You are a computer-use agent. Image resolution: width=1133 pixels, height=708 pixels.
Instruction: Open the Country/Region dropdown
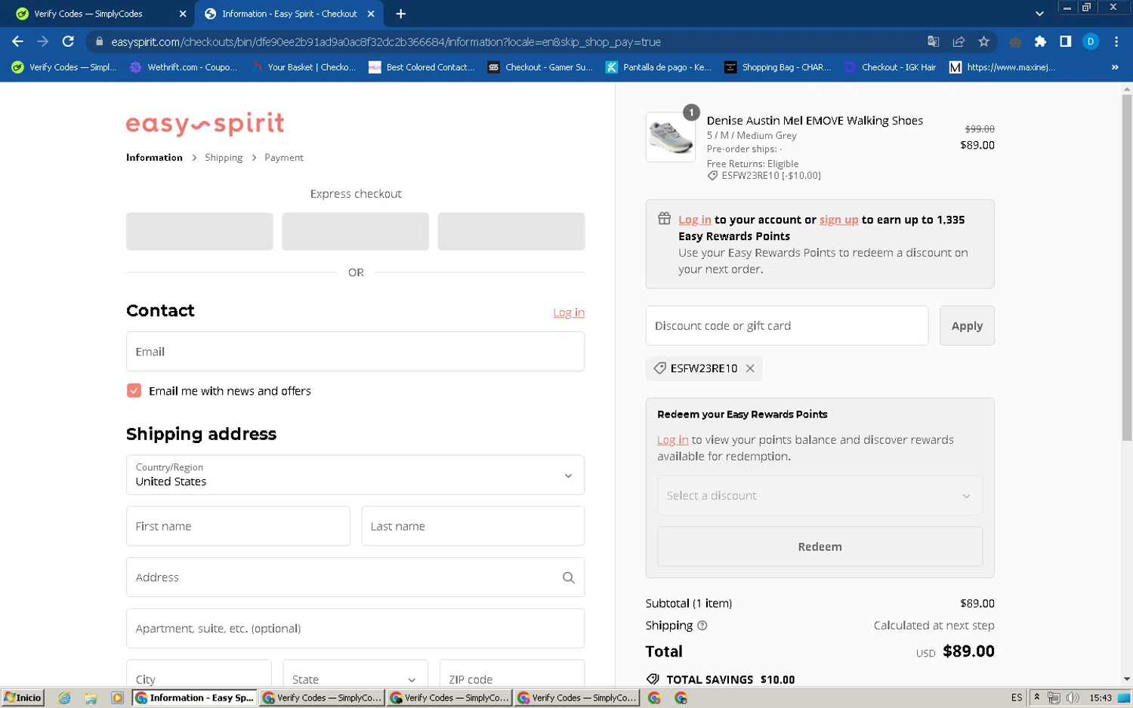point(355,475)
